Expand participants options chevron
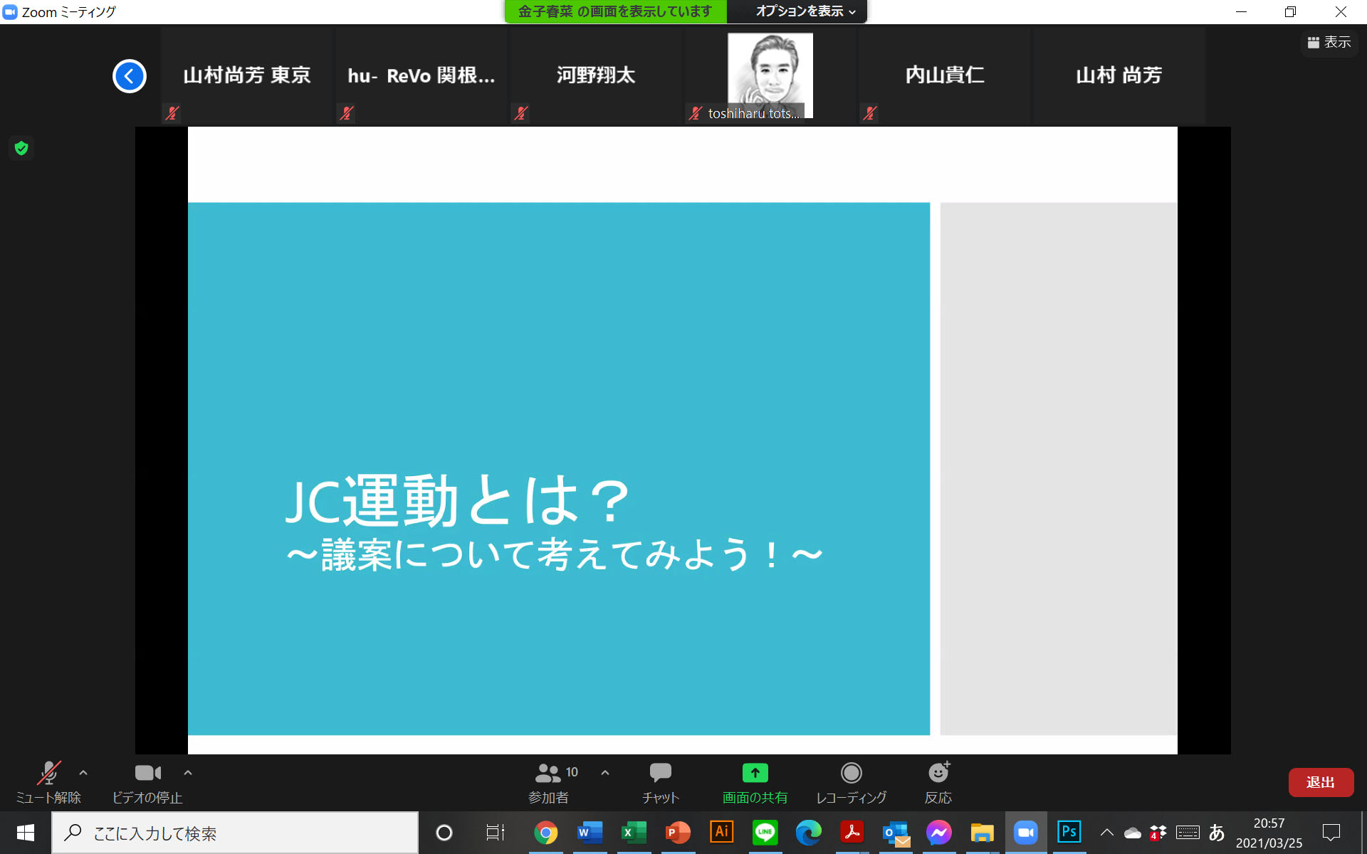 (x=605, y=772)
